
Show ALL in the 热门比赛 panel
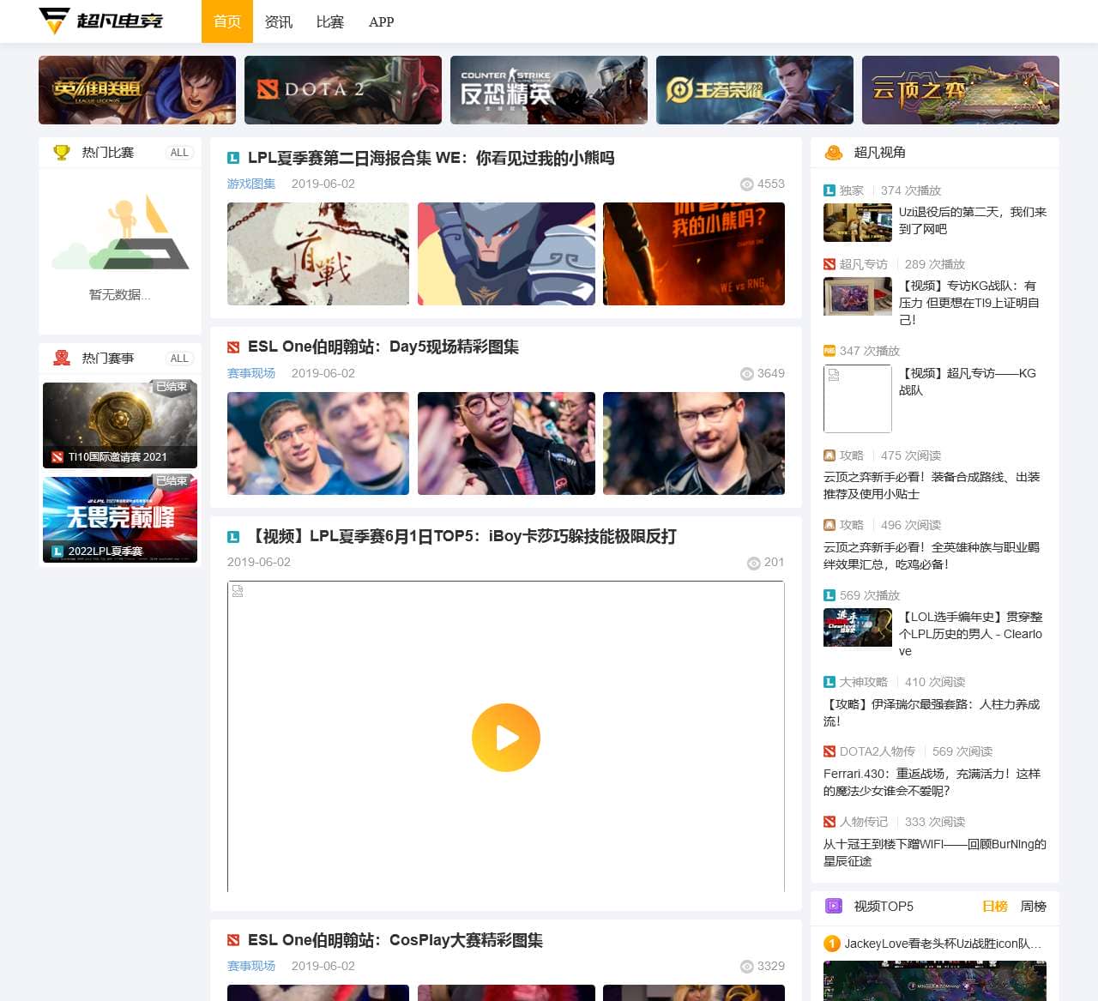tap(179, 153)
